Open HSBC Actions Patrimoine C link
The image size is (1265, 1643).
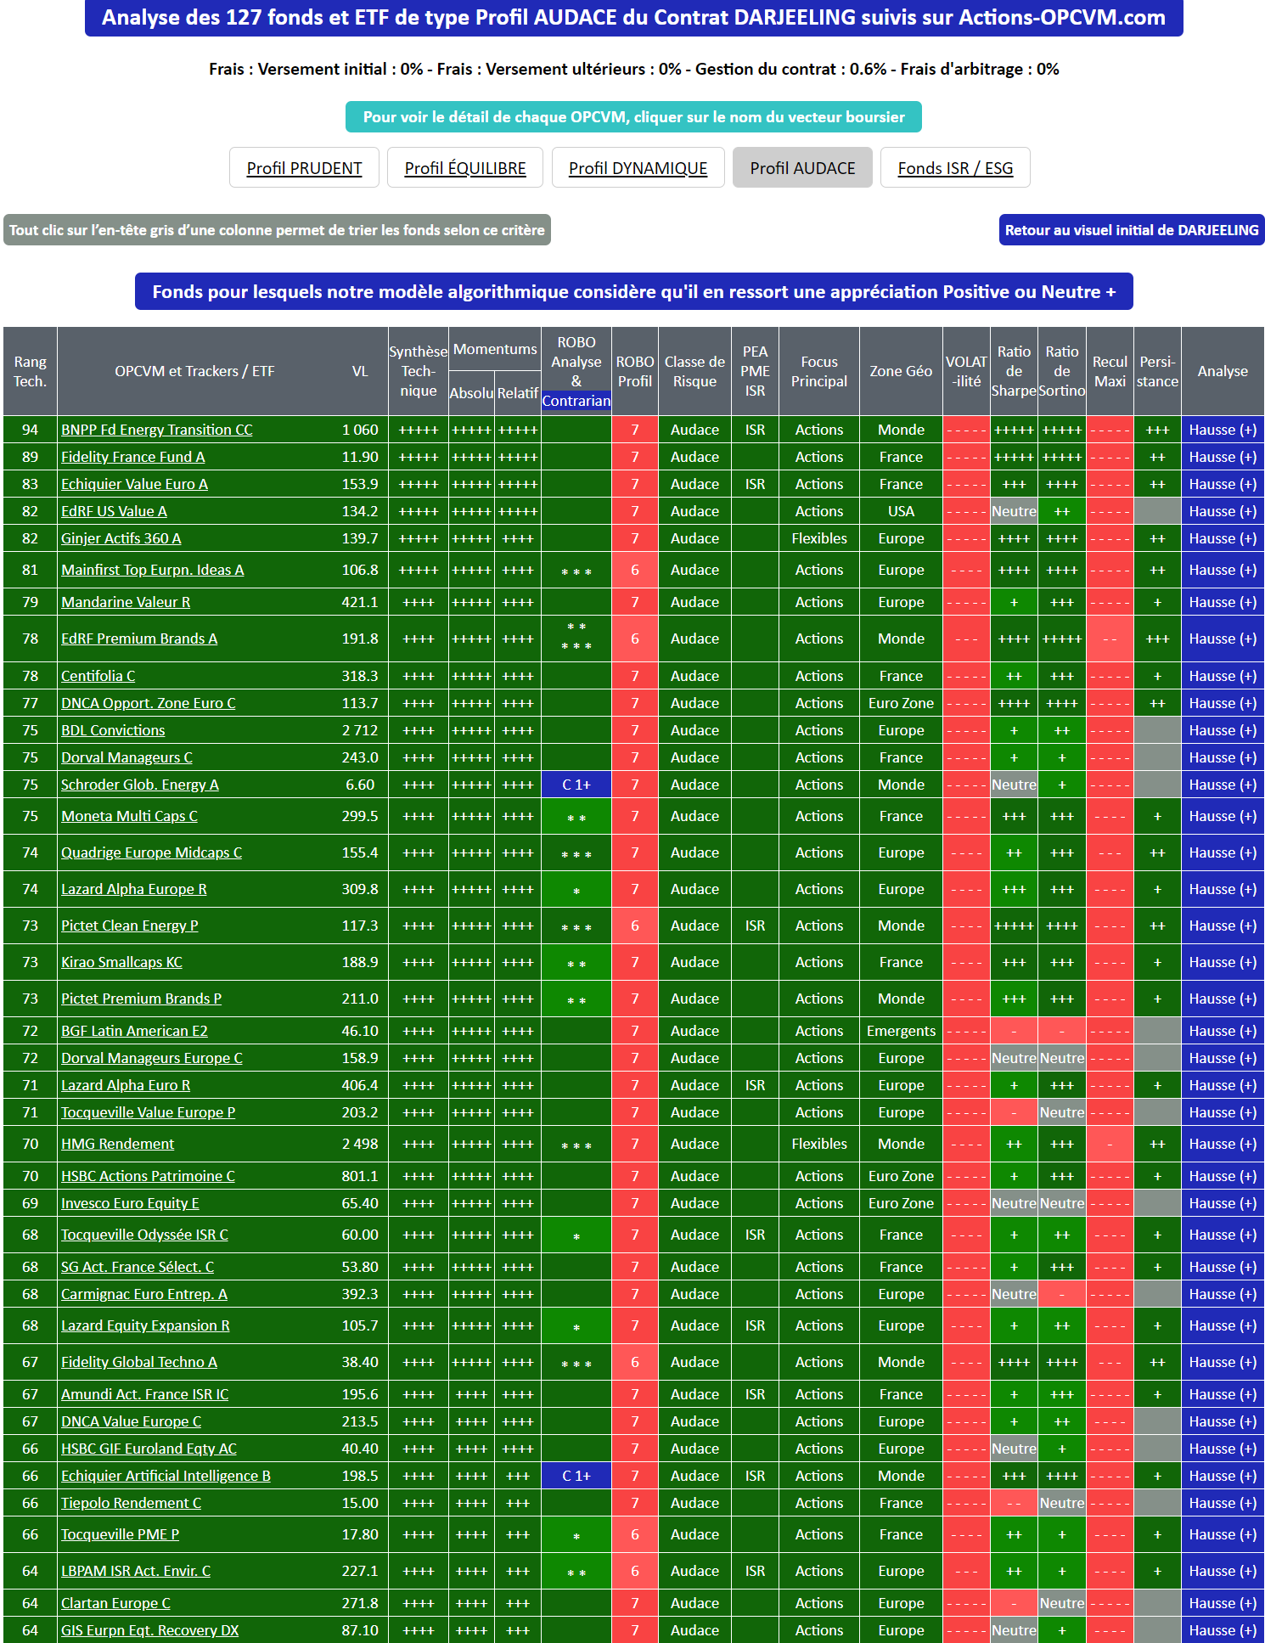(x=148, y=1176)
